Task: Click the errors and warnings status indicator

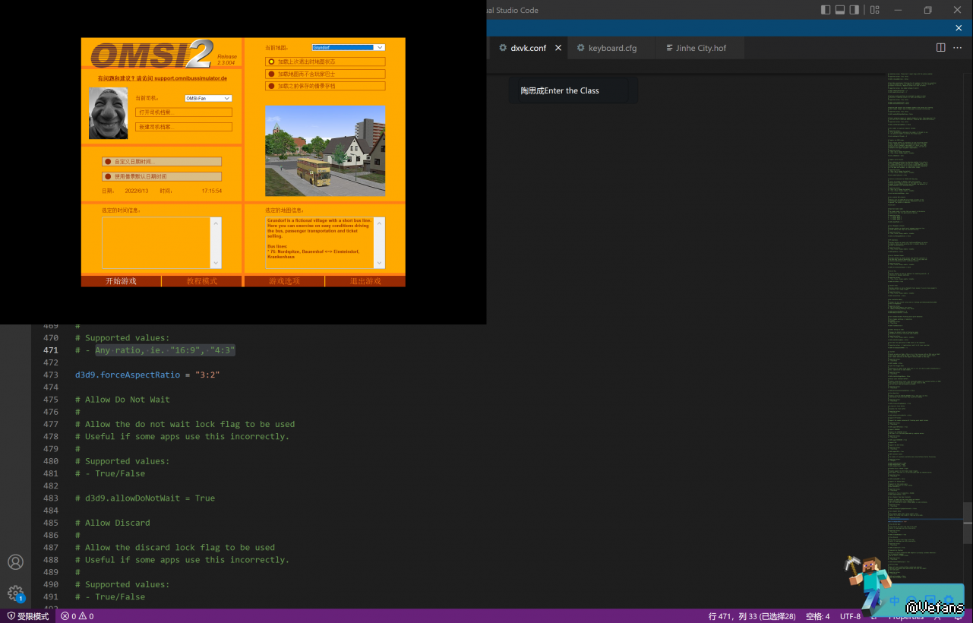Action: pos(77,616)
